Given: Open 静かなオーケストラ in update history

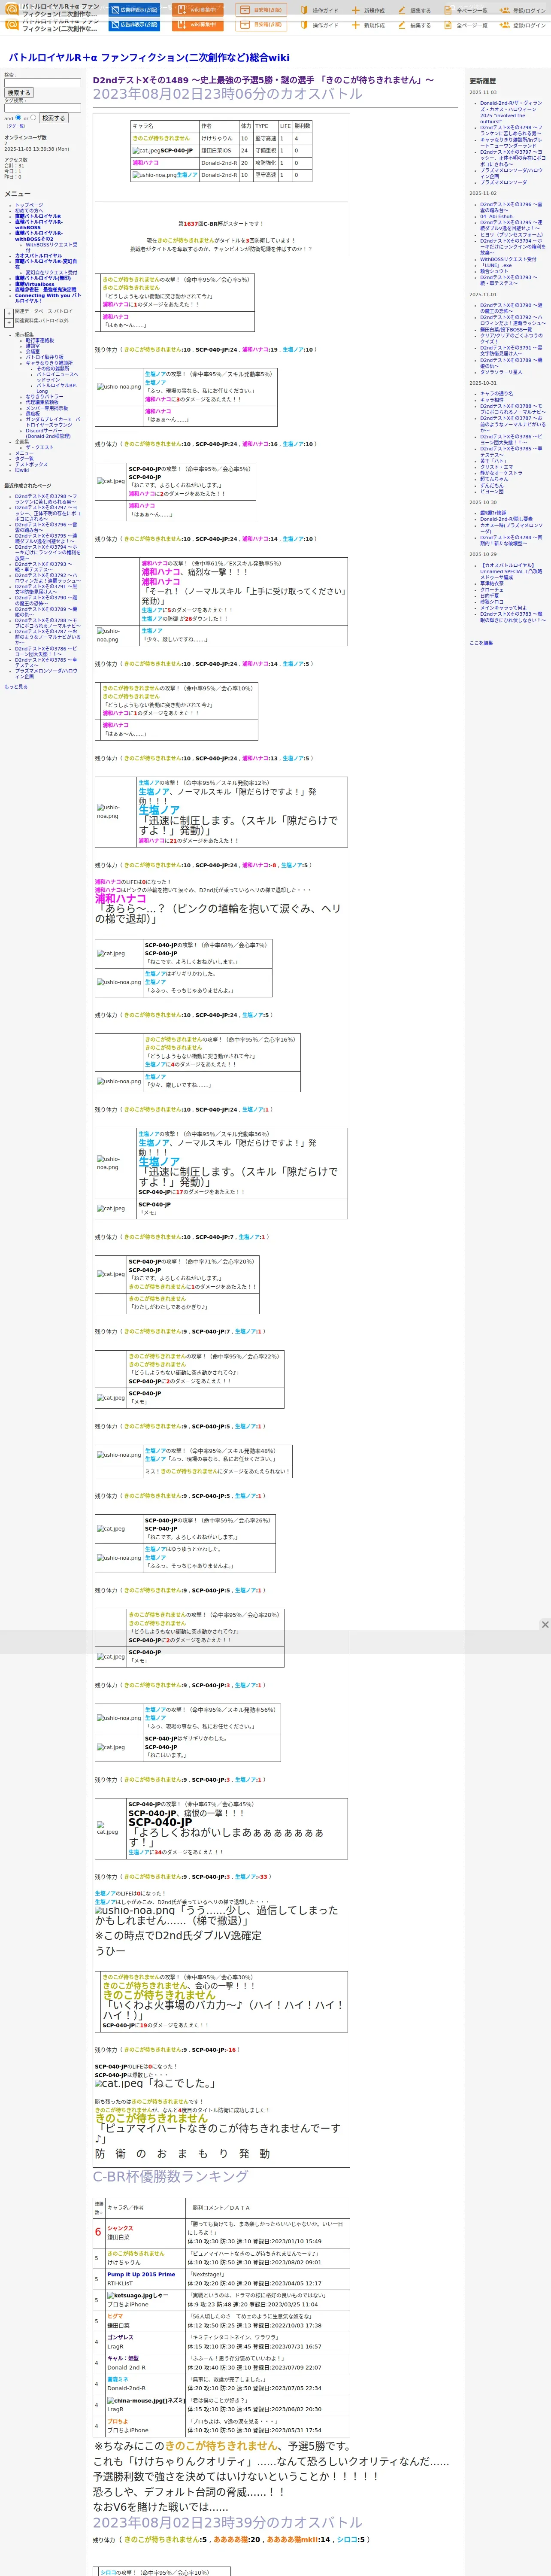Looking at the screenshot, I should 501,473.
